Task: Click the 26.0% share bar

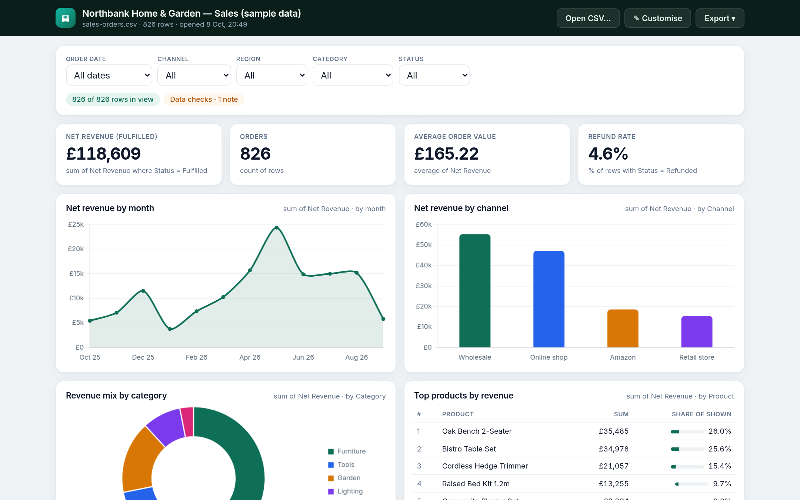Action: (687, 432)
